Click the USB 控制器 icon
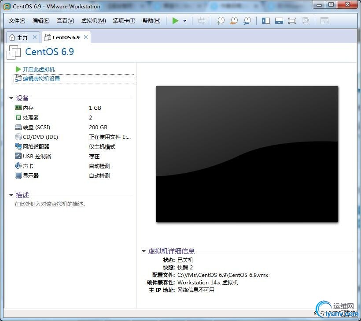Screen dimensions: 361x321 click(x=18, y=156)
